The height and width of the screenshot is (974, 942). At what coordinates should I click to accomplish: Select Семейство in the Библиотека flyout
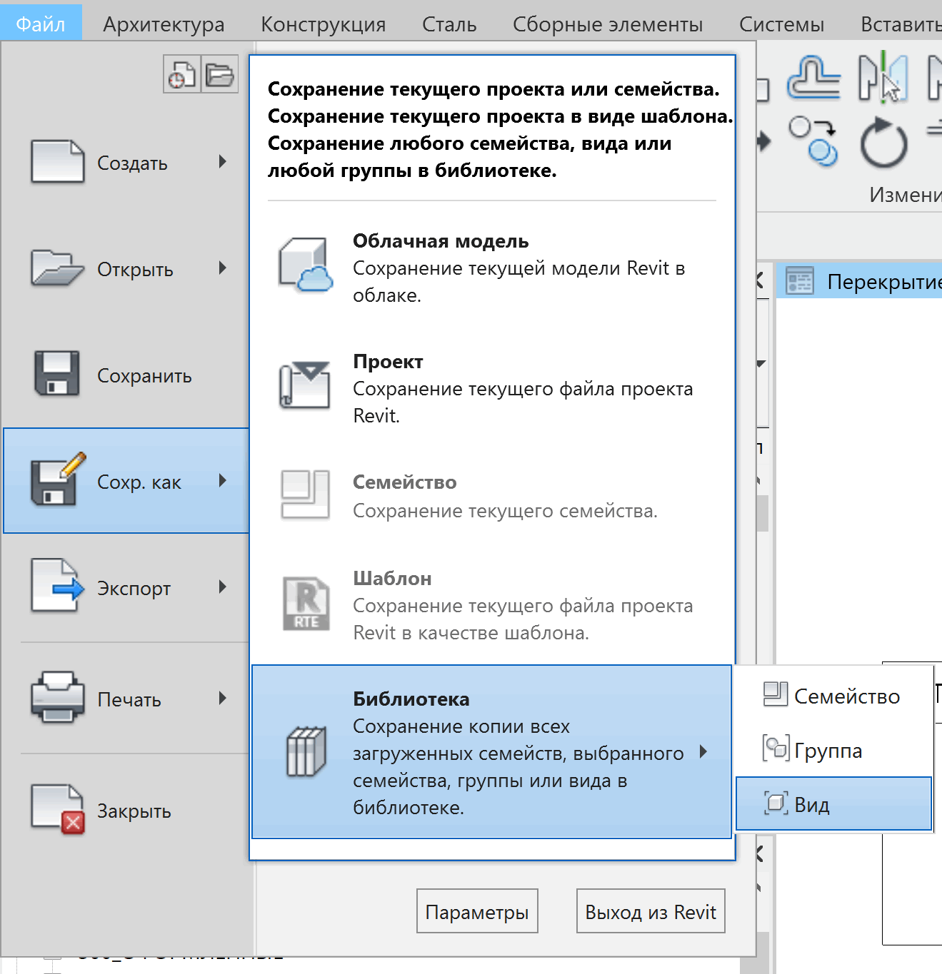coord(834,696)
